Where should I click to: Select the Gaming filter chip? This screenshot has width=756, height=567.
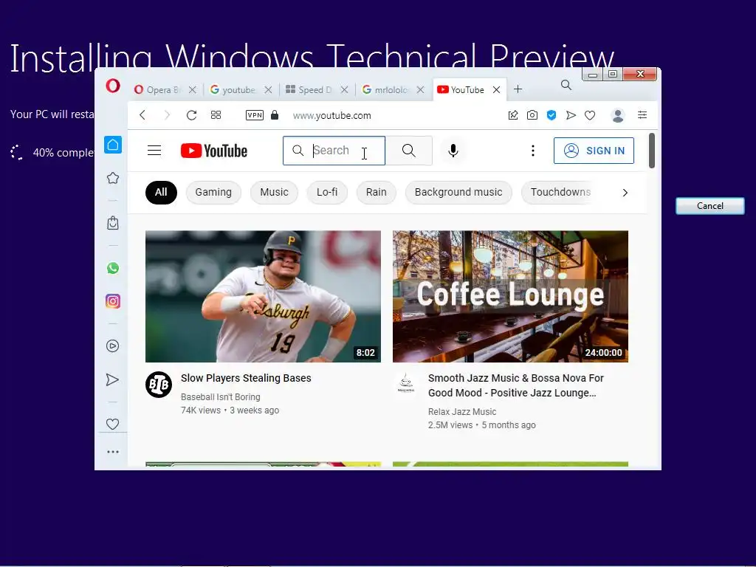213,192
